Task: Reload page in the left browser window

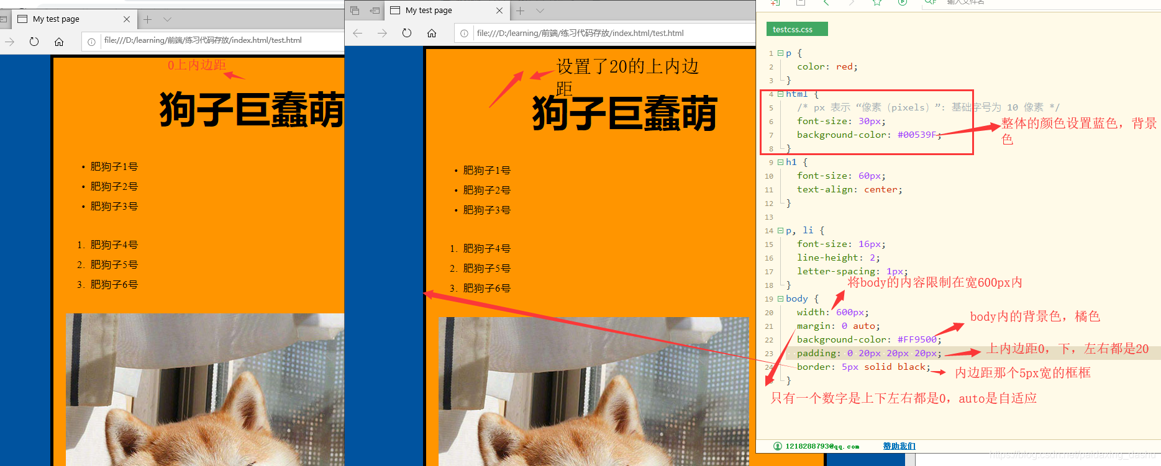Action: coord(34,42)
